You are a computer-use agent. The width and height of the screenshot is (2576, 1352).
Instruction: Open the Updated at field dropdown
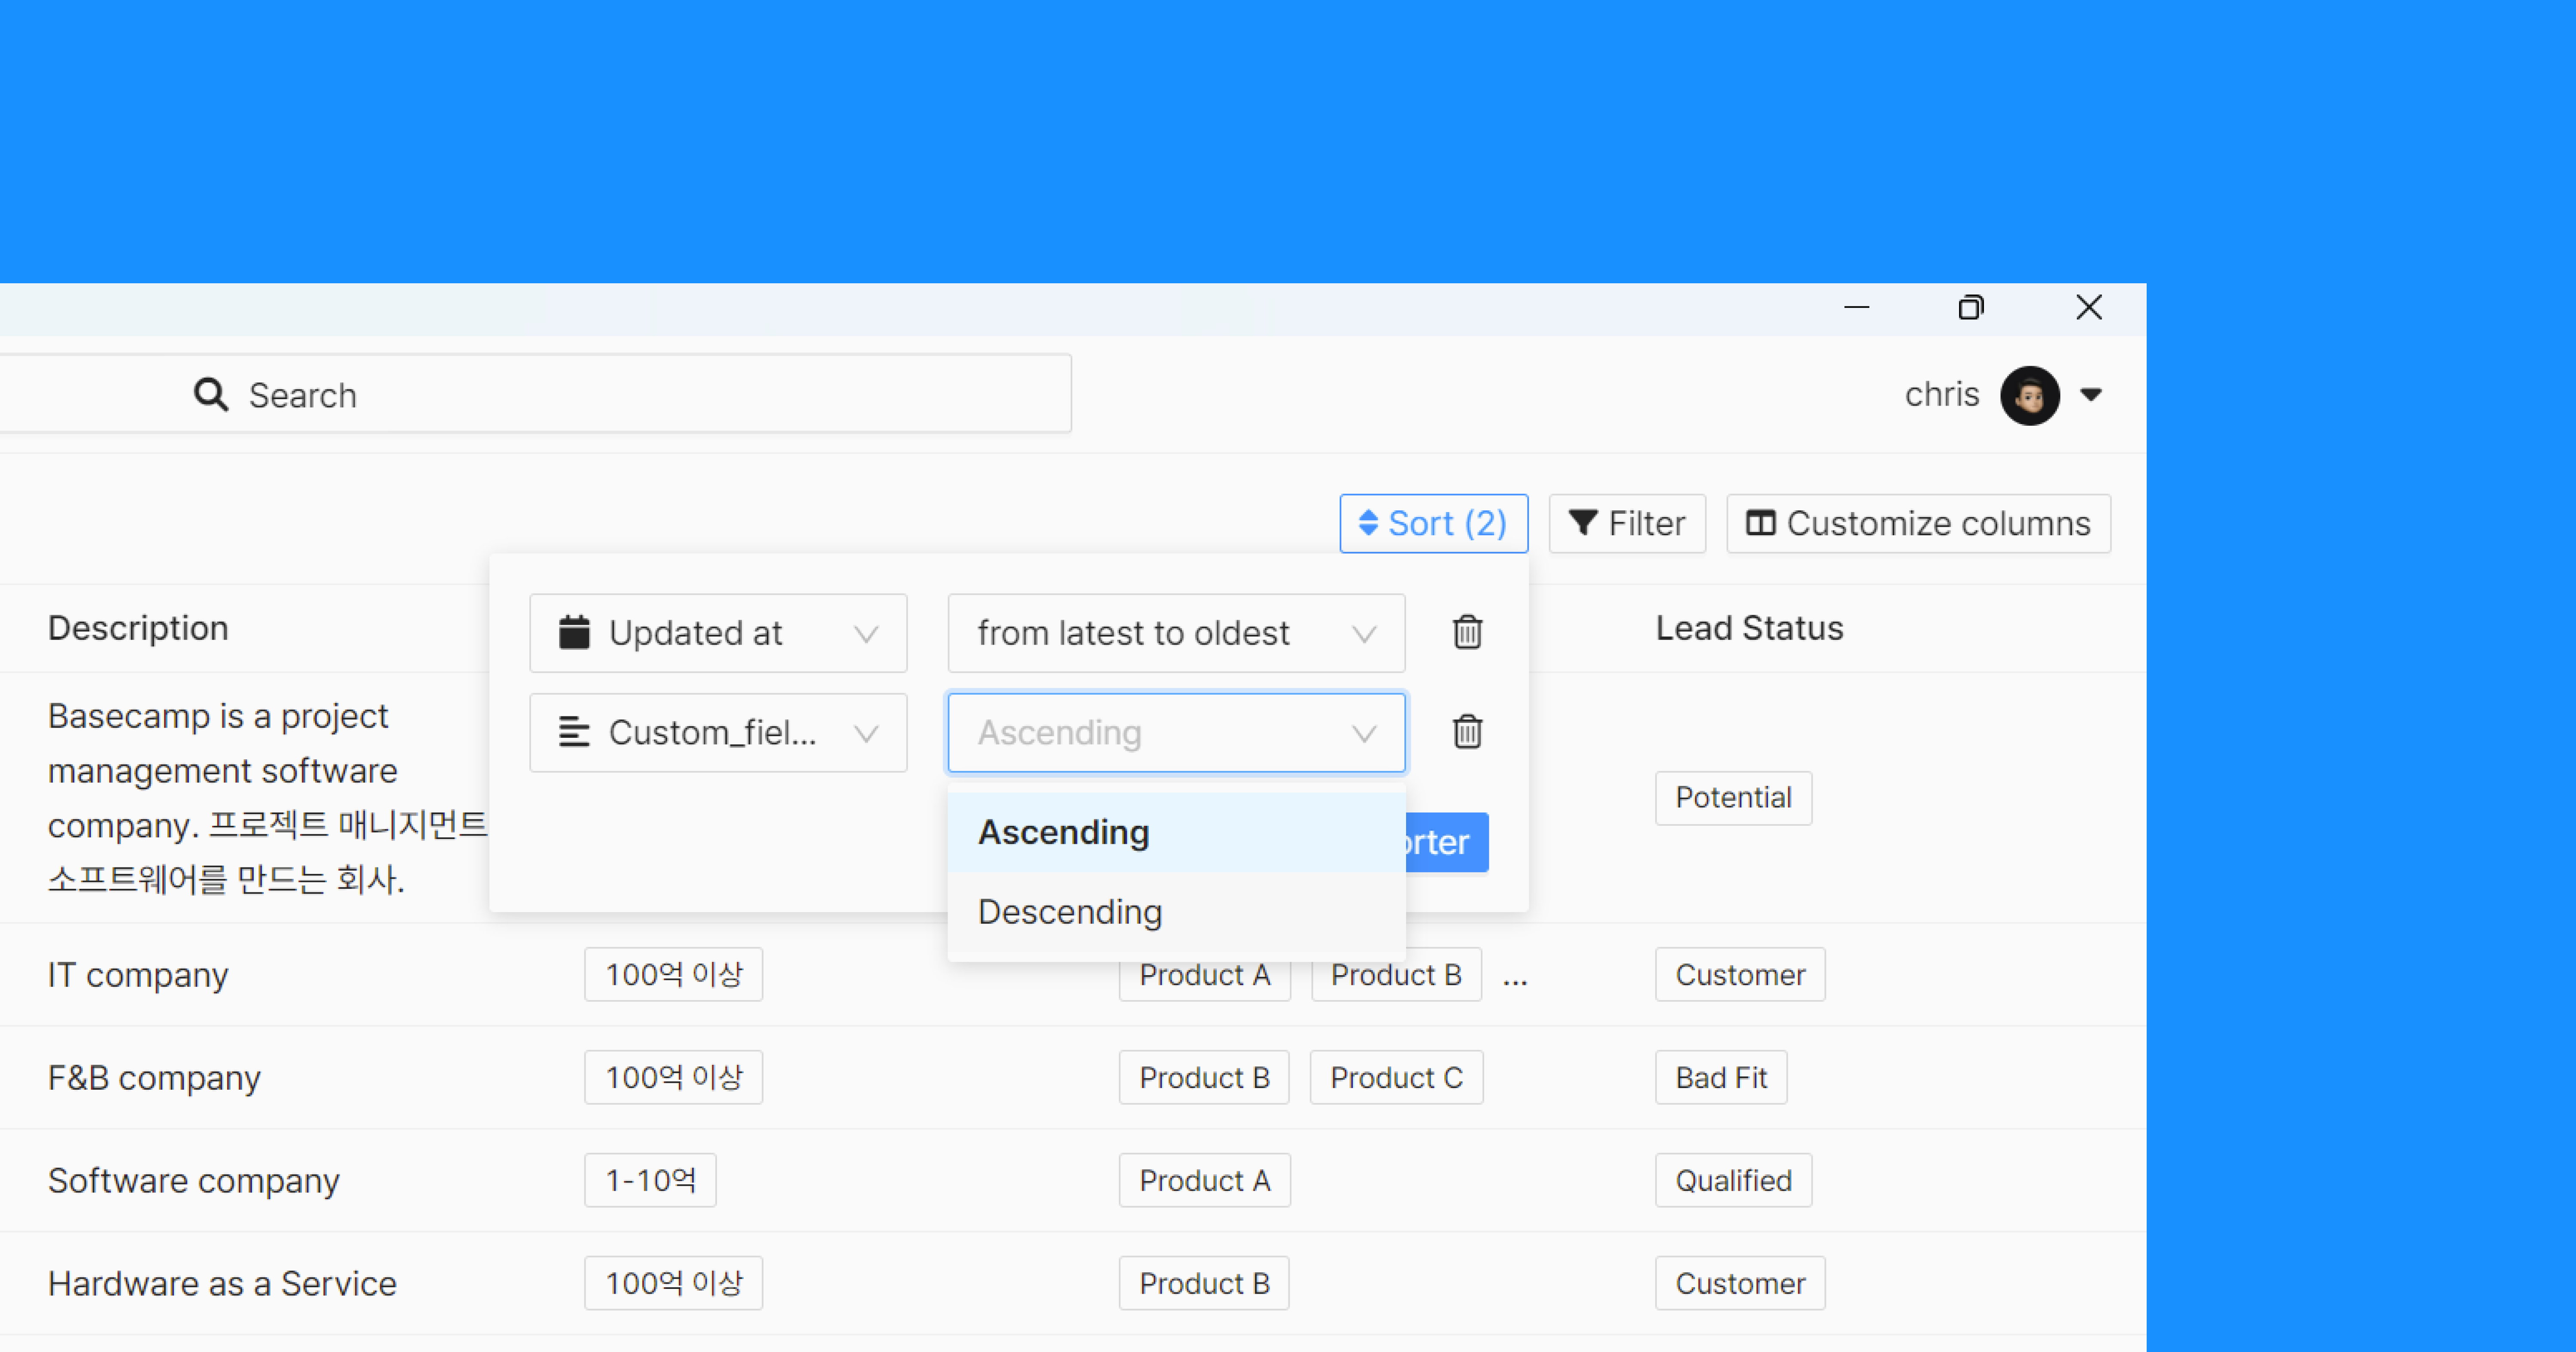click(x=718, y=633)
